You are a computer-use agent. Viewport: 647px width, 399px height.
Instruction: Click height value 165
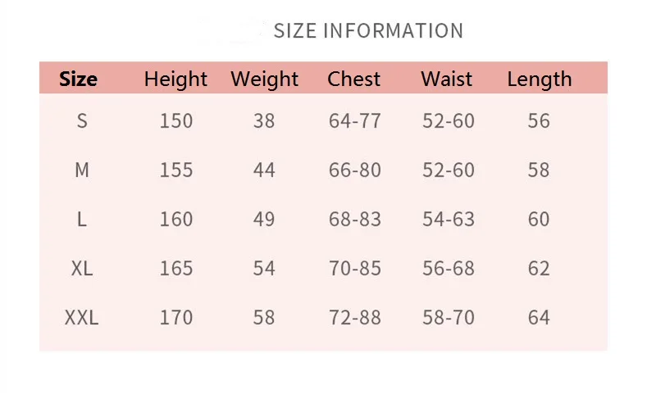coord(176,269)
